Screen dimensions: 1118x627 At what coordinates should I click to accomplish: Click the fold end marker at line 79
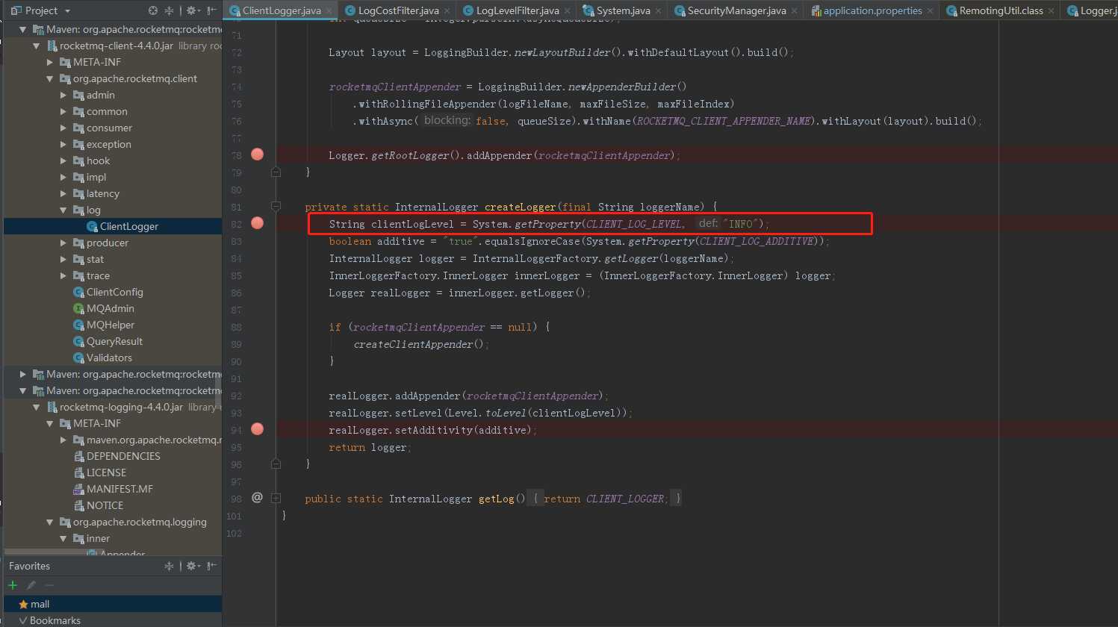click(276, 172)
